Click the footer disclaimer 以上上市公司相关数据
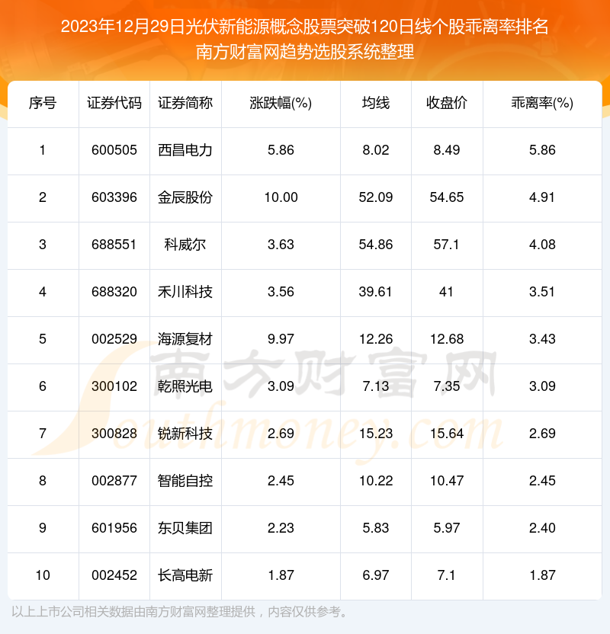Viewport: 610px width, 634px height. 180,612
